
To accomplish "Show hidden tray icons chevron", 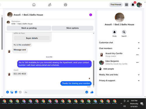I will [121, 103].
